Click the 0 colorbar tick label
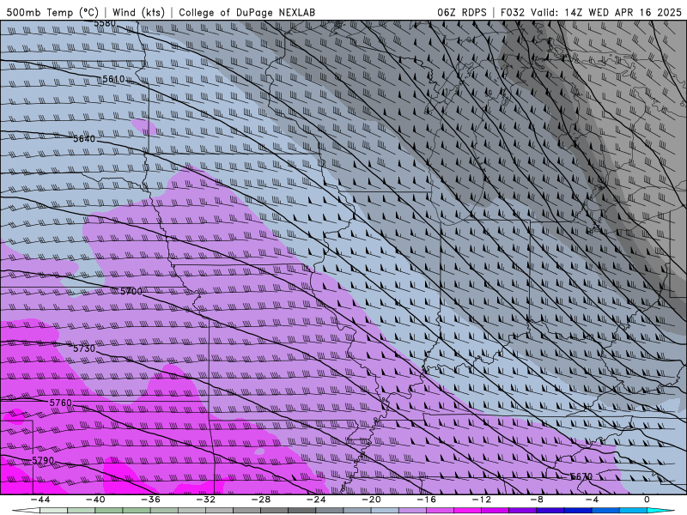This screenshot has width=687, height=515. [x=647, y=500]
